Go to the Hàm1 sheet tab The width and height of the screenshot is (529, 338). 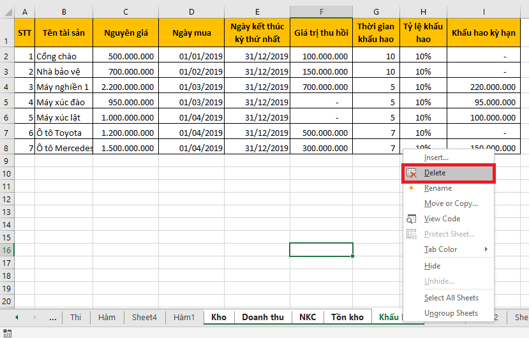pyautogui.click(x=184, y=317)
